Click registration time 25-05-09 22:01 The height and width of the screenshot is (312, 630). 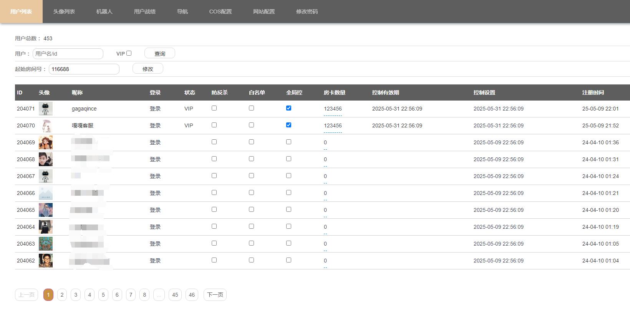tap(600, 109)
